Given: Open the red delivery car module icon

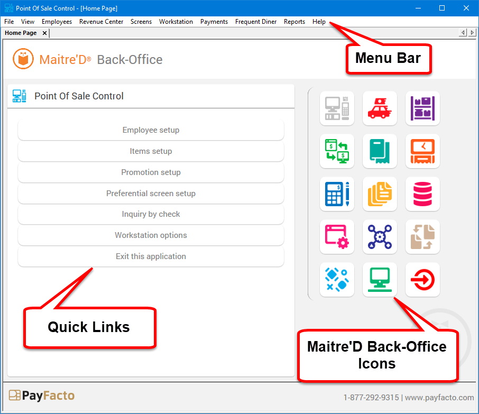Looking at the screenshot, I should pos(380,108).
